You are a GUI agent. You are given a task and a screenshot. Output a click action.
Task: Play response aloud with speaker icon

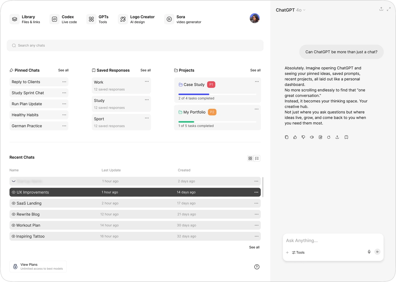(312, 137)
